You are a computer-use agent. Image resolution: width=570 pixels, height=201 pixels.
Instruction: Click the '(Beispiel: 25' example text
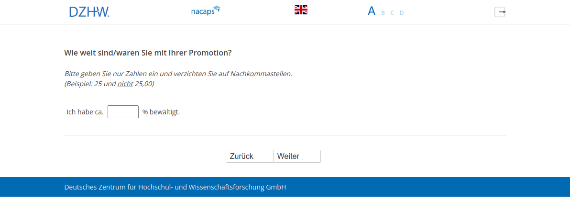click(x=90, y=84)
